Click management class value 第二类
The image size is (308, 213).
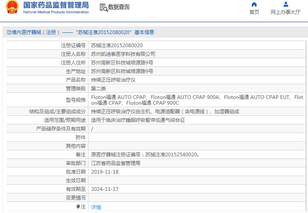click(98, 89)
